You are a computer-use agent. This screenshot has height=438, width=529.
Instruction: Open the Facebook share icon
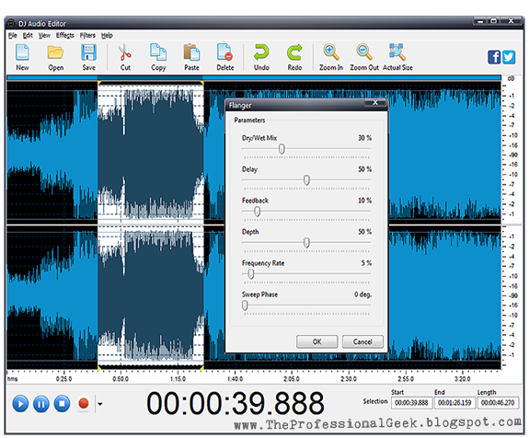[x=494, y=57]
